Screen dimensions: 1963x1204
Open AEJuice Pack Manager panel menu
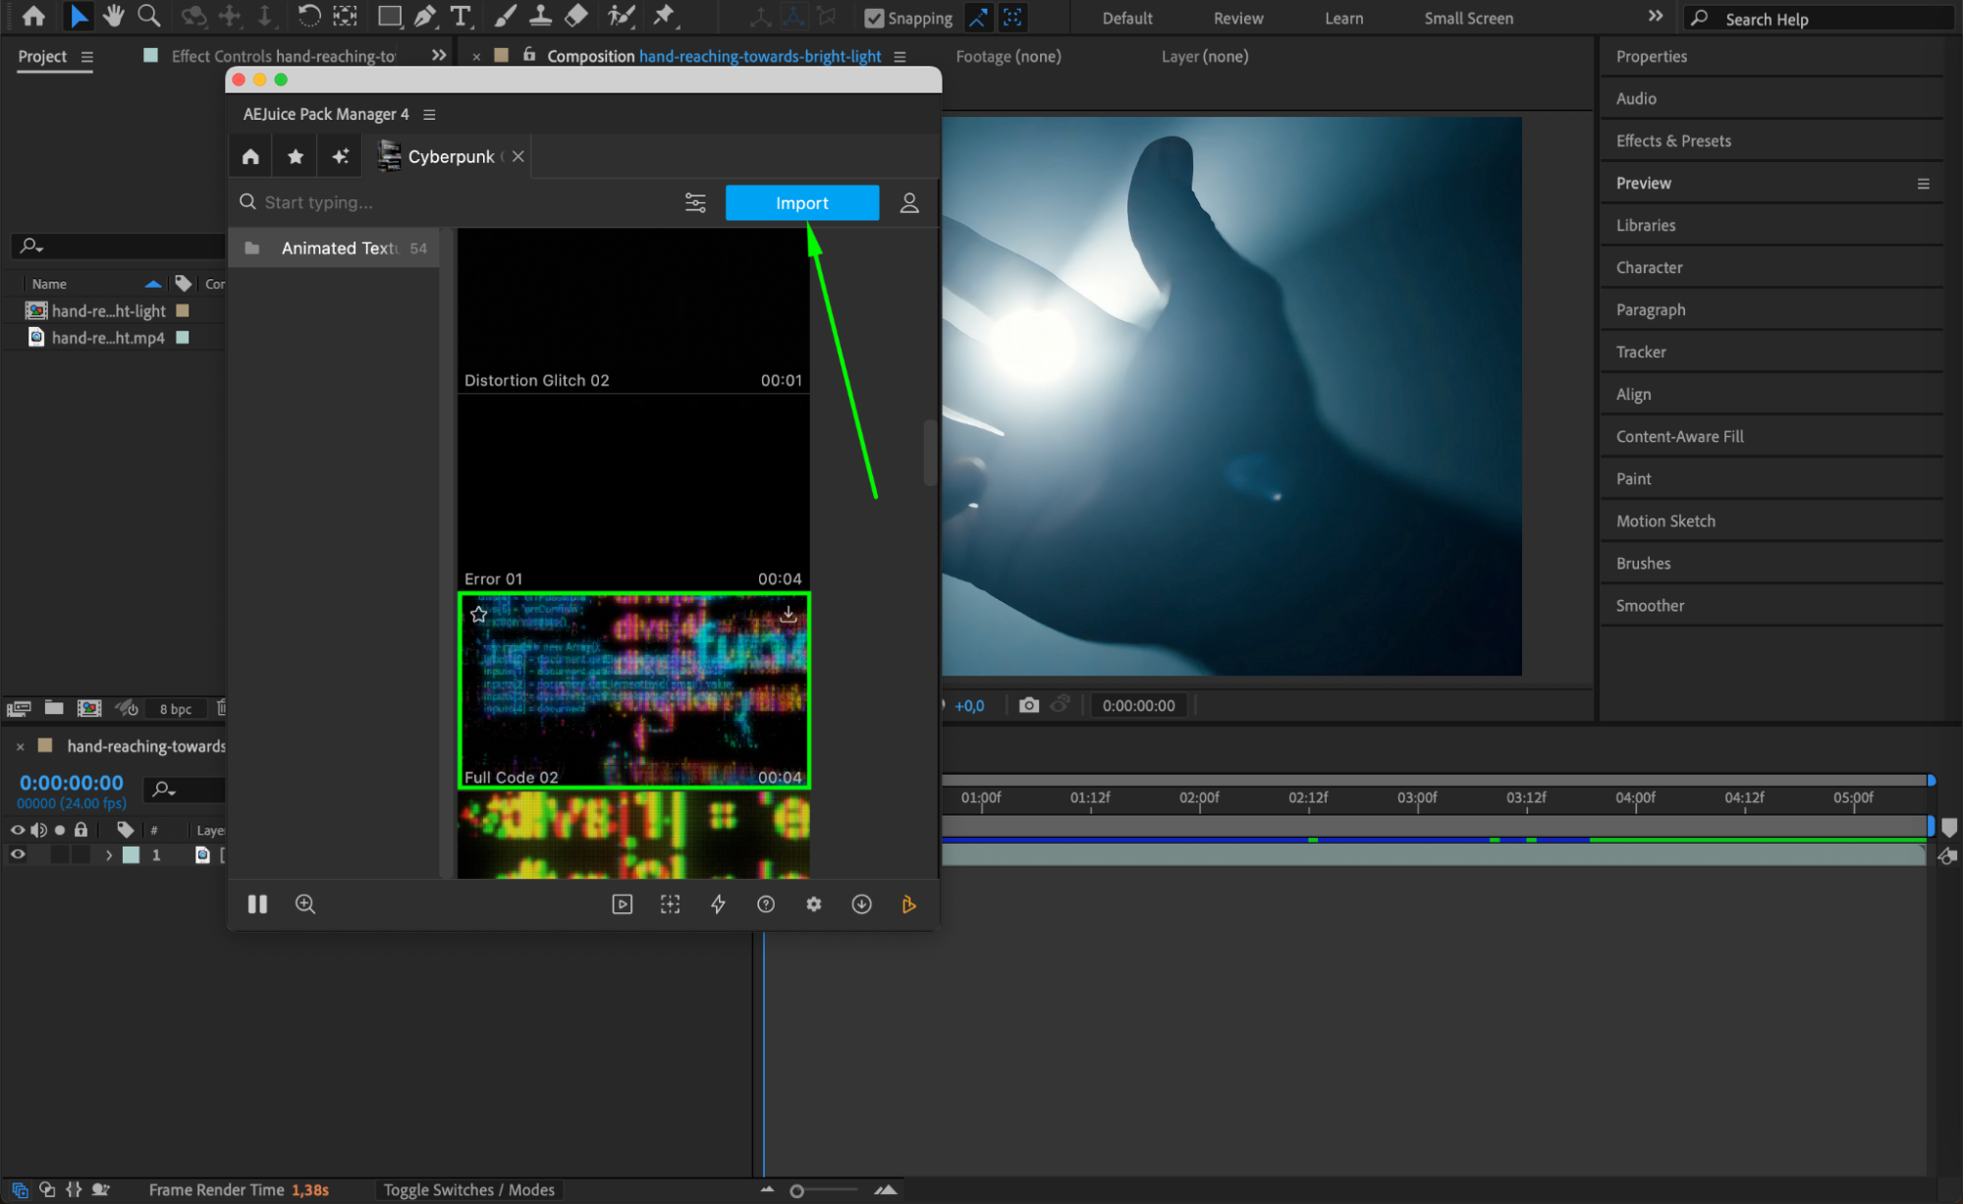coord(429,115)
